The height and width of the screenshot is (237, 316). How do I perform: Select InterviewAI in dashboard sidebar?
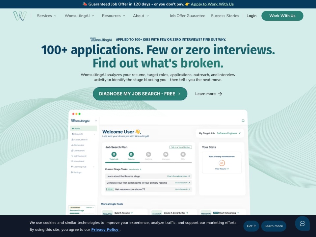(78, 161)
